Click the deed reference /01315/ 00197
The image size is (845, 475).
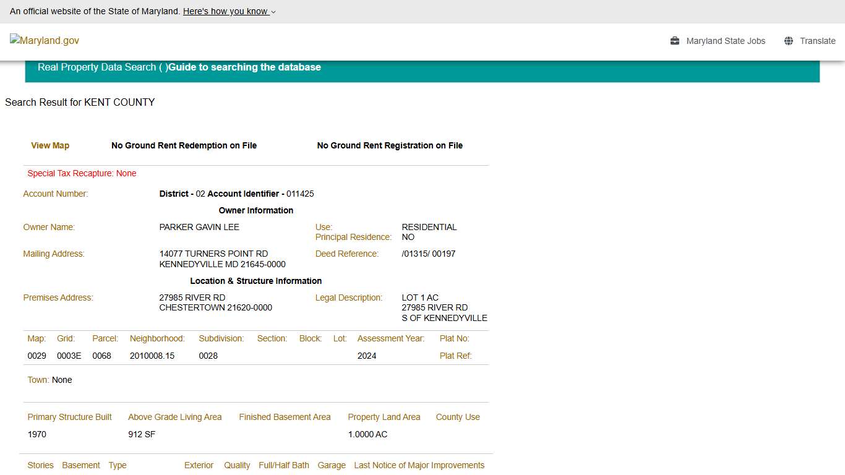[x=428, y=254]
